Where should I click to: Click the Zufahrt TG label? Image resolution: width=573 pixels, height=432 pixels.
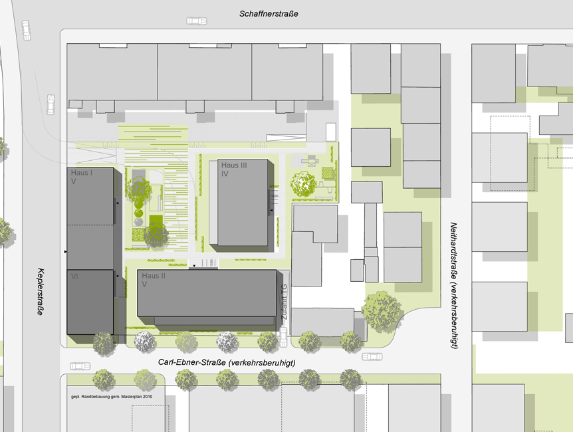[284, 304]
